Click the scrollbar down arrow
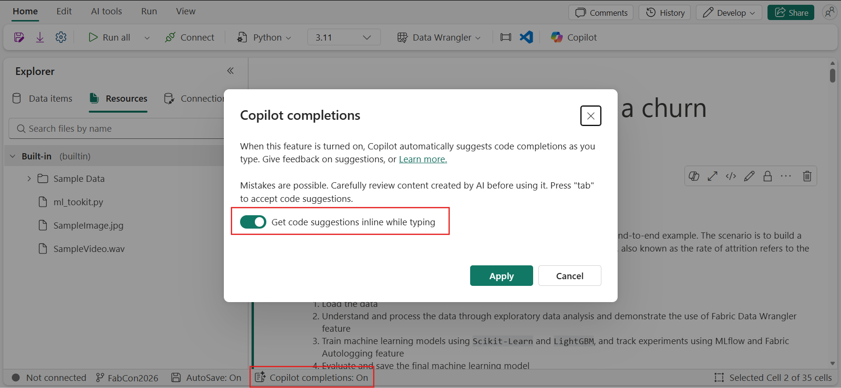This screenshot has height=388, width=841. pyautogui.click(x=832, y=363)
